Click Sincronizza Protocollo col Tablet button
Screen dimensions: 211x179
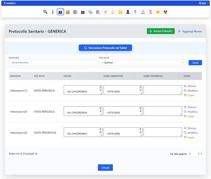tap(105, 48)
